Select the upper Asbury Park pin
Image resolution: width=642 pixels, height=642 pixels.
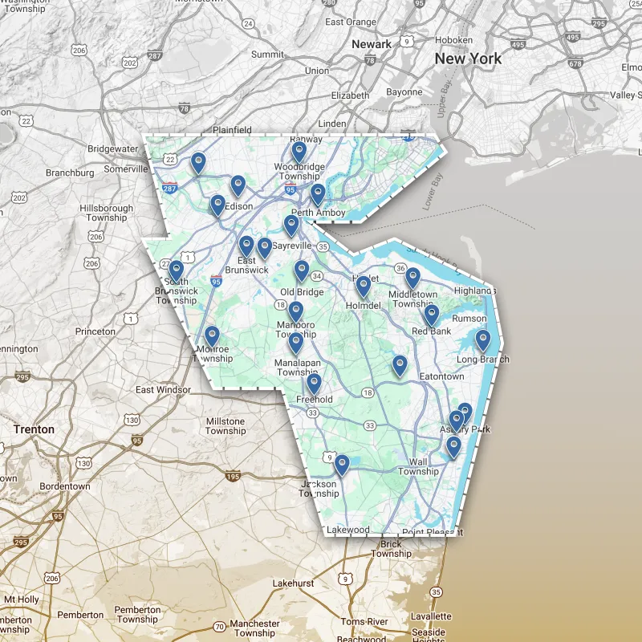(x=463, y=409)
